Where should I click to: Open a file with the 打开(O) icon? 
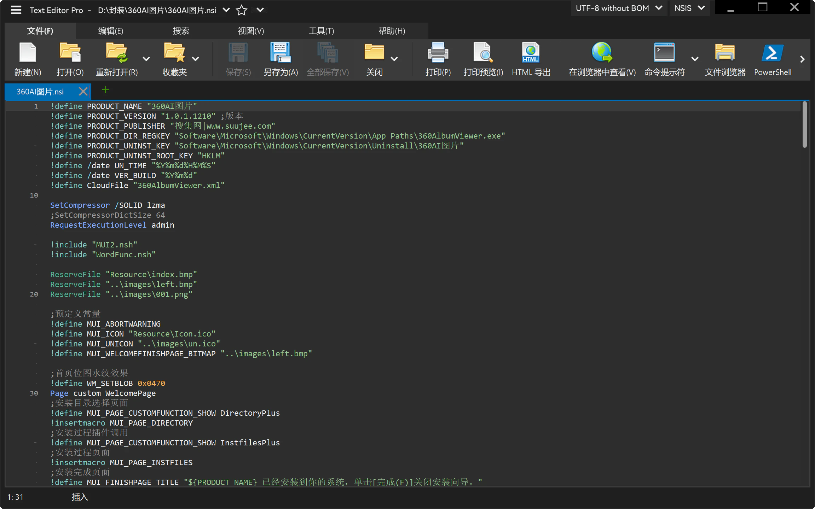[x=70, y=53]
